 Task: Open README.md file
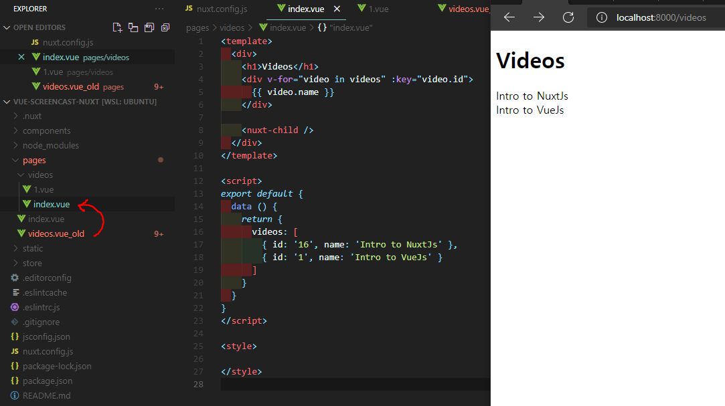[x=46, y=396]
